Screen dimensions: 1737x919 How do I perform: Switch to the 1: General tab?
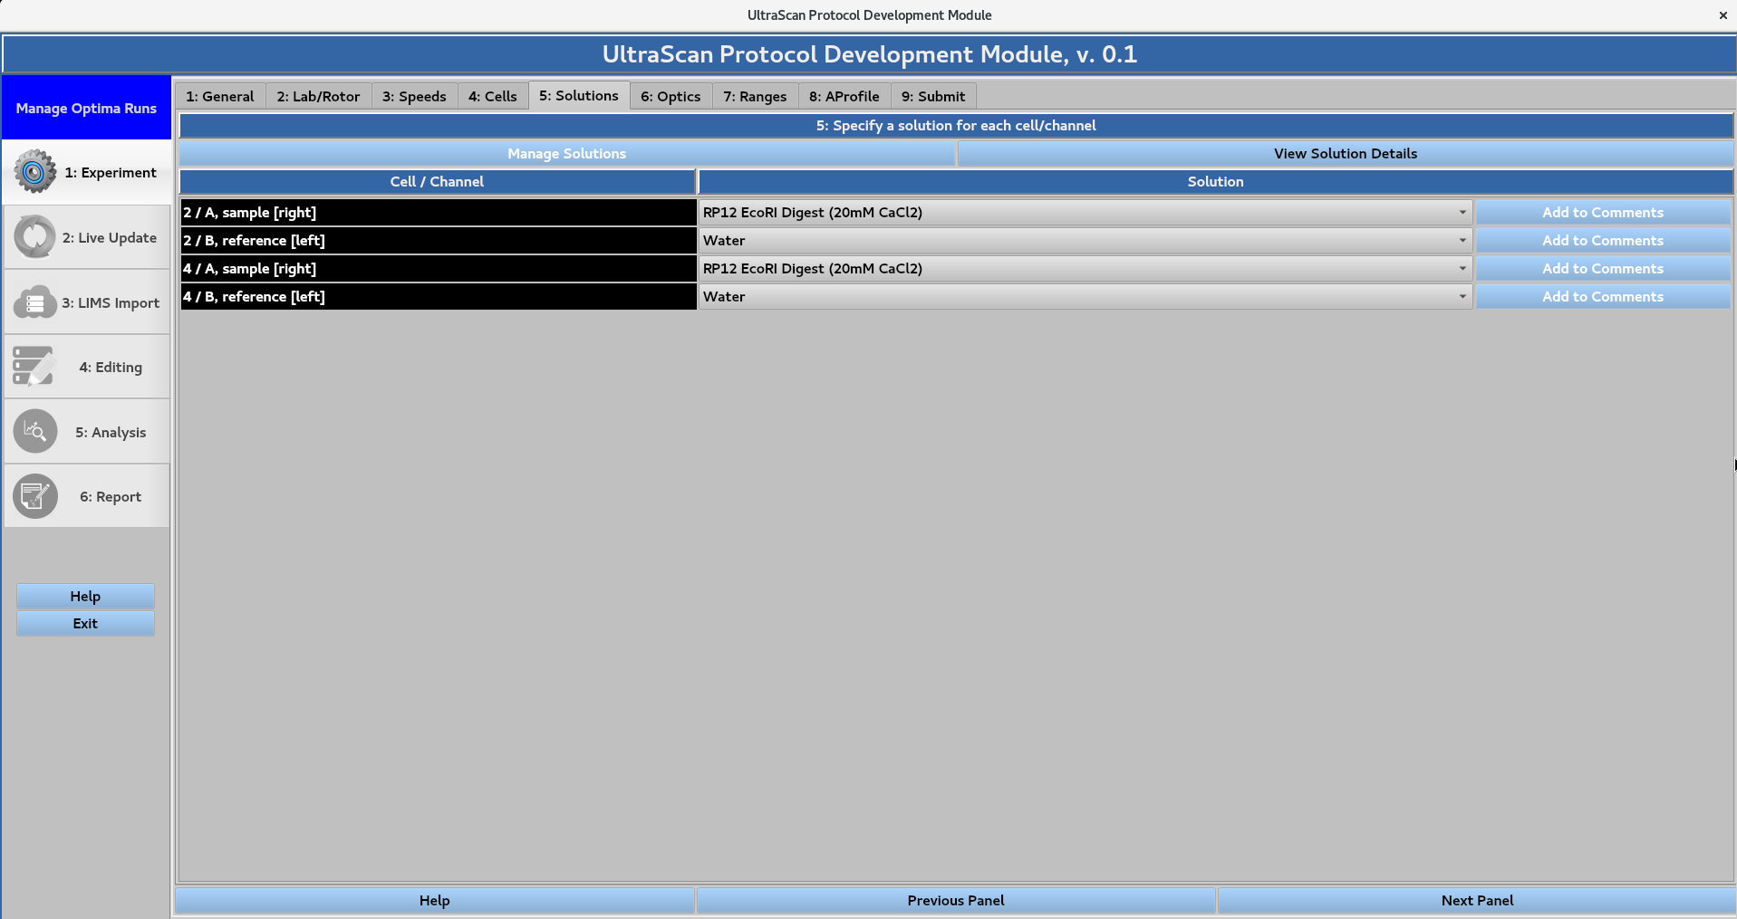click(x=219, y=96)
